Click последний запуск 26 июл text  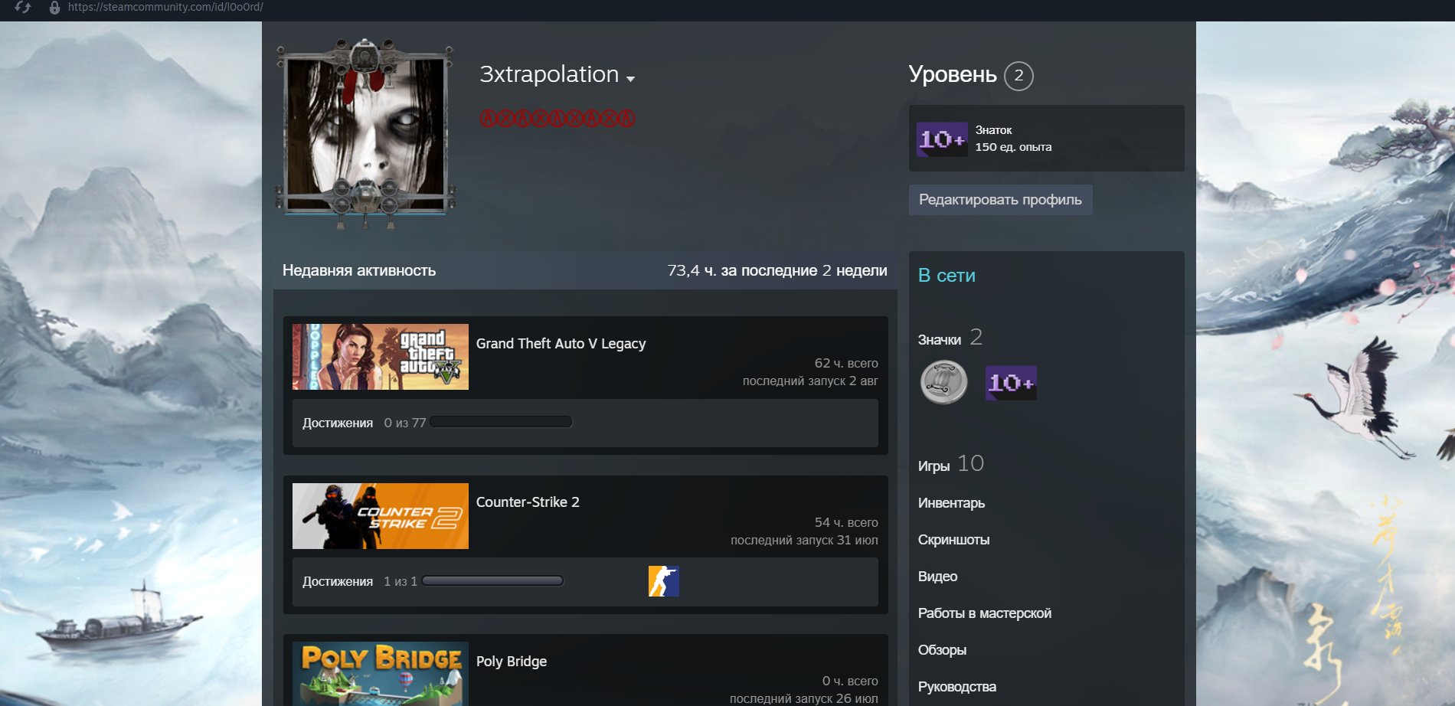pyautogui.click(x=804, y=698)
